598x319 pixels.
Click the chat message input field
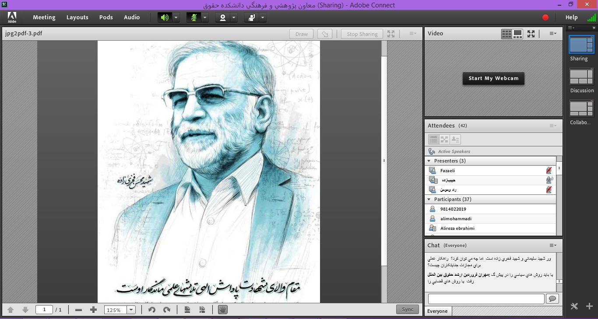[x=486, y=299]
